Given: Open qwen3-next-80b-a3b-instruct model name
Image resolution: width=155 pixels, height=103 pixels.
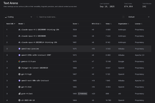Looking at the screenshot, I should pyautogui.click(x=35, y=81).
